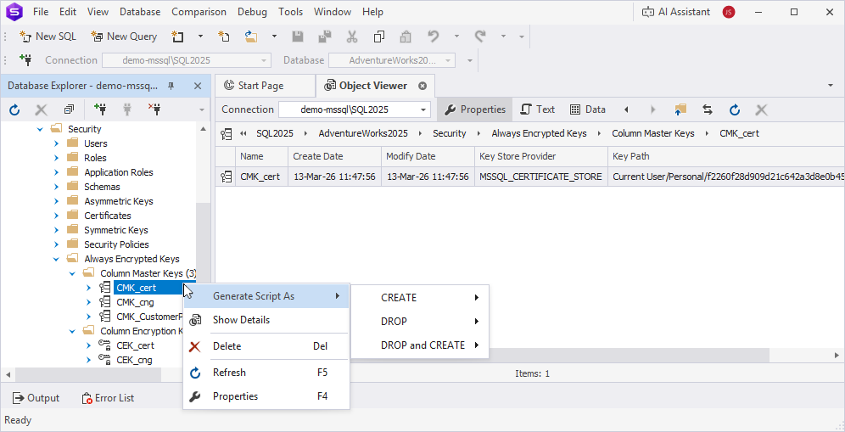Open the Database menu
845x432 pixels.
tap(140, 12)
